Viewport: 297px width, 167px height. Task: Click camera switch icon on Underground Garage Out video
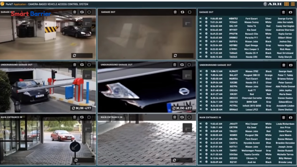81,65
